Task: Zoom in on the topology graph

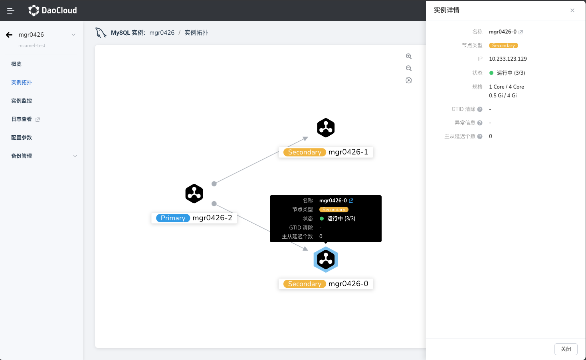Action: coord(409,56)
